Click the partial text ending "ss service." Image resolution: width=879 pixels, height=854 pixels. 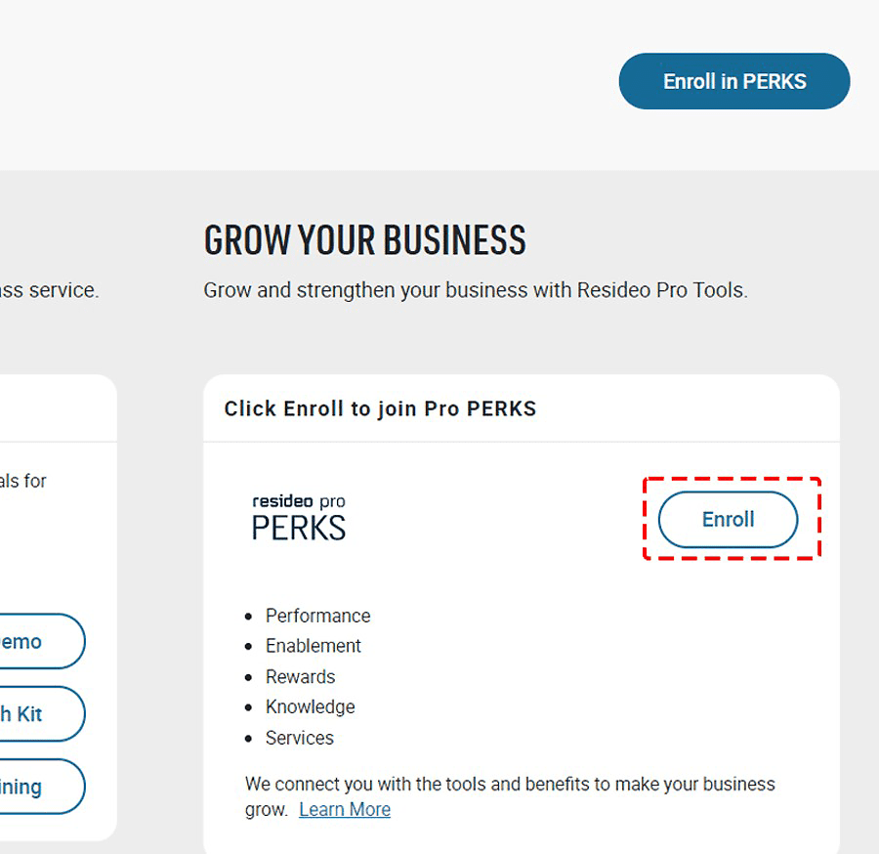click(49, 290)
